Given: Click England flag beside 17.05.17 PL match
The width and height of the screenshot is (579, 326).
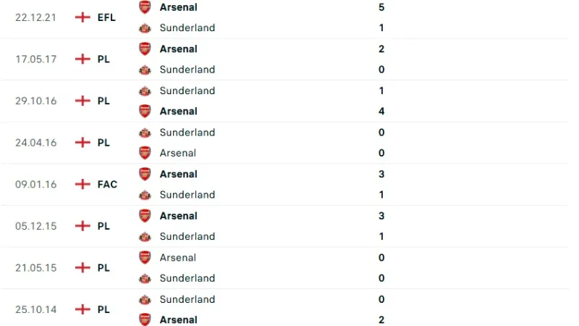Looking at the screenshot, I should pyautogui.click(x=83, y=59).
